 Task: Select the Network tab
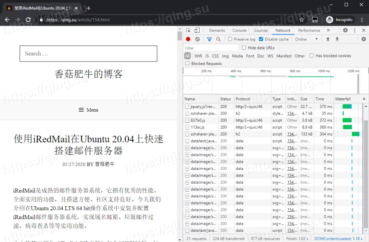pos(283,30)
